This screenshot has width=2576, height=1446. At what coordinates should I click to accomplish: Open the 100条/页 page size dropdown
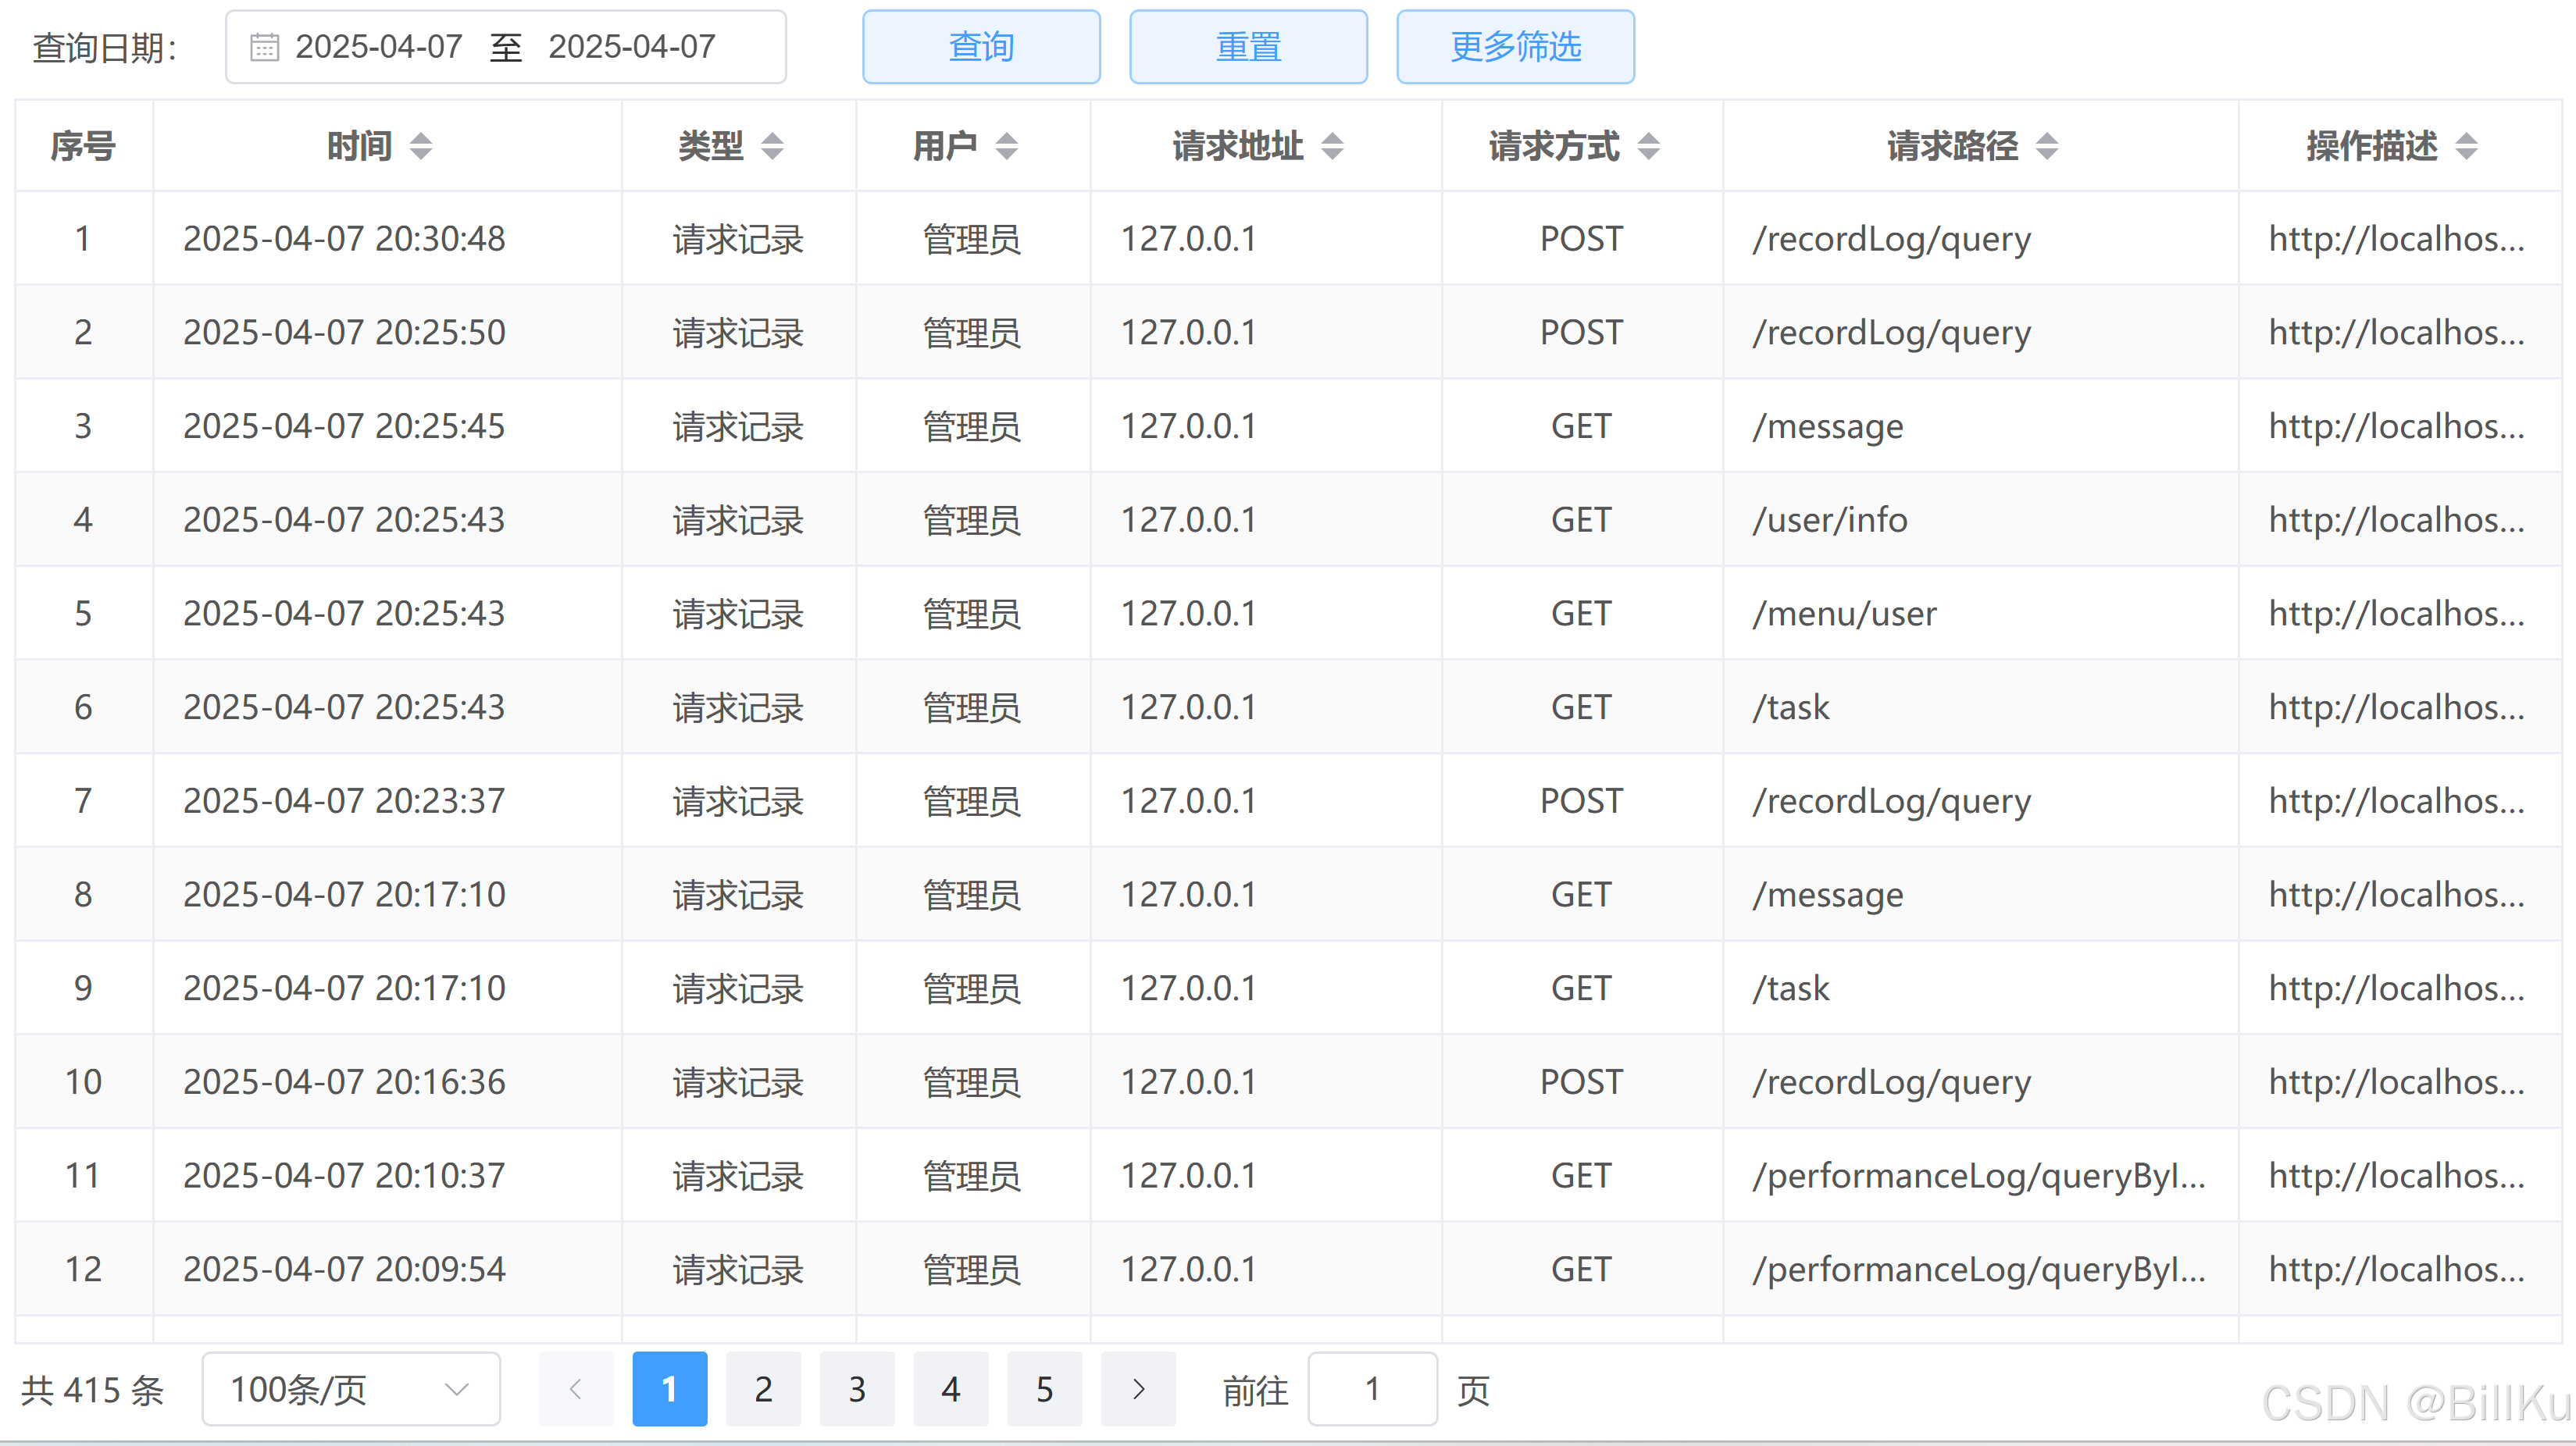tap(350, 1389)
